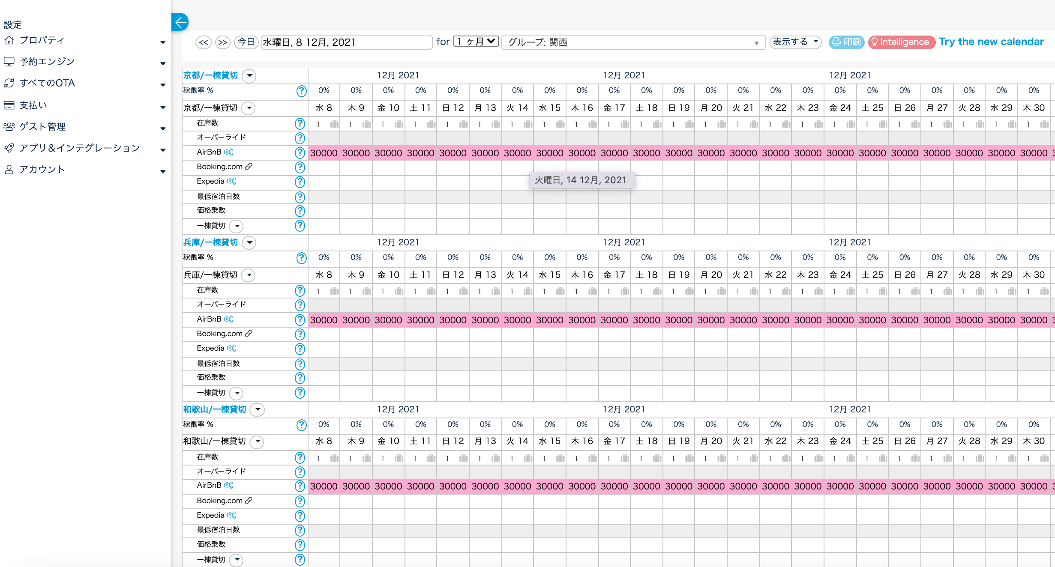
Task: Click settings gears icon beside first AirBnB row
Action: click(229, 152)
